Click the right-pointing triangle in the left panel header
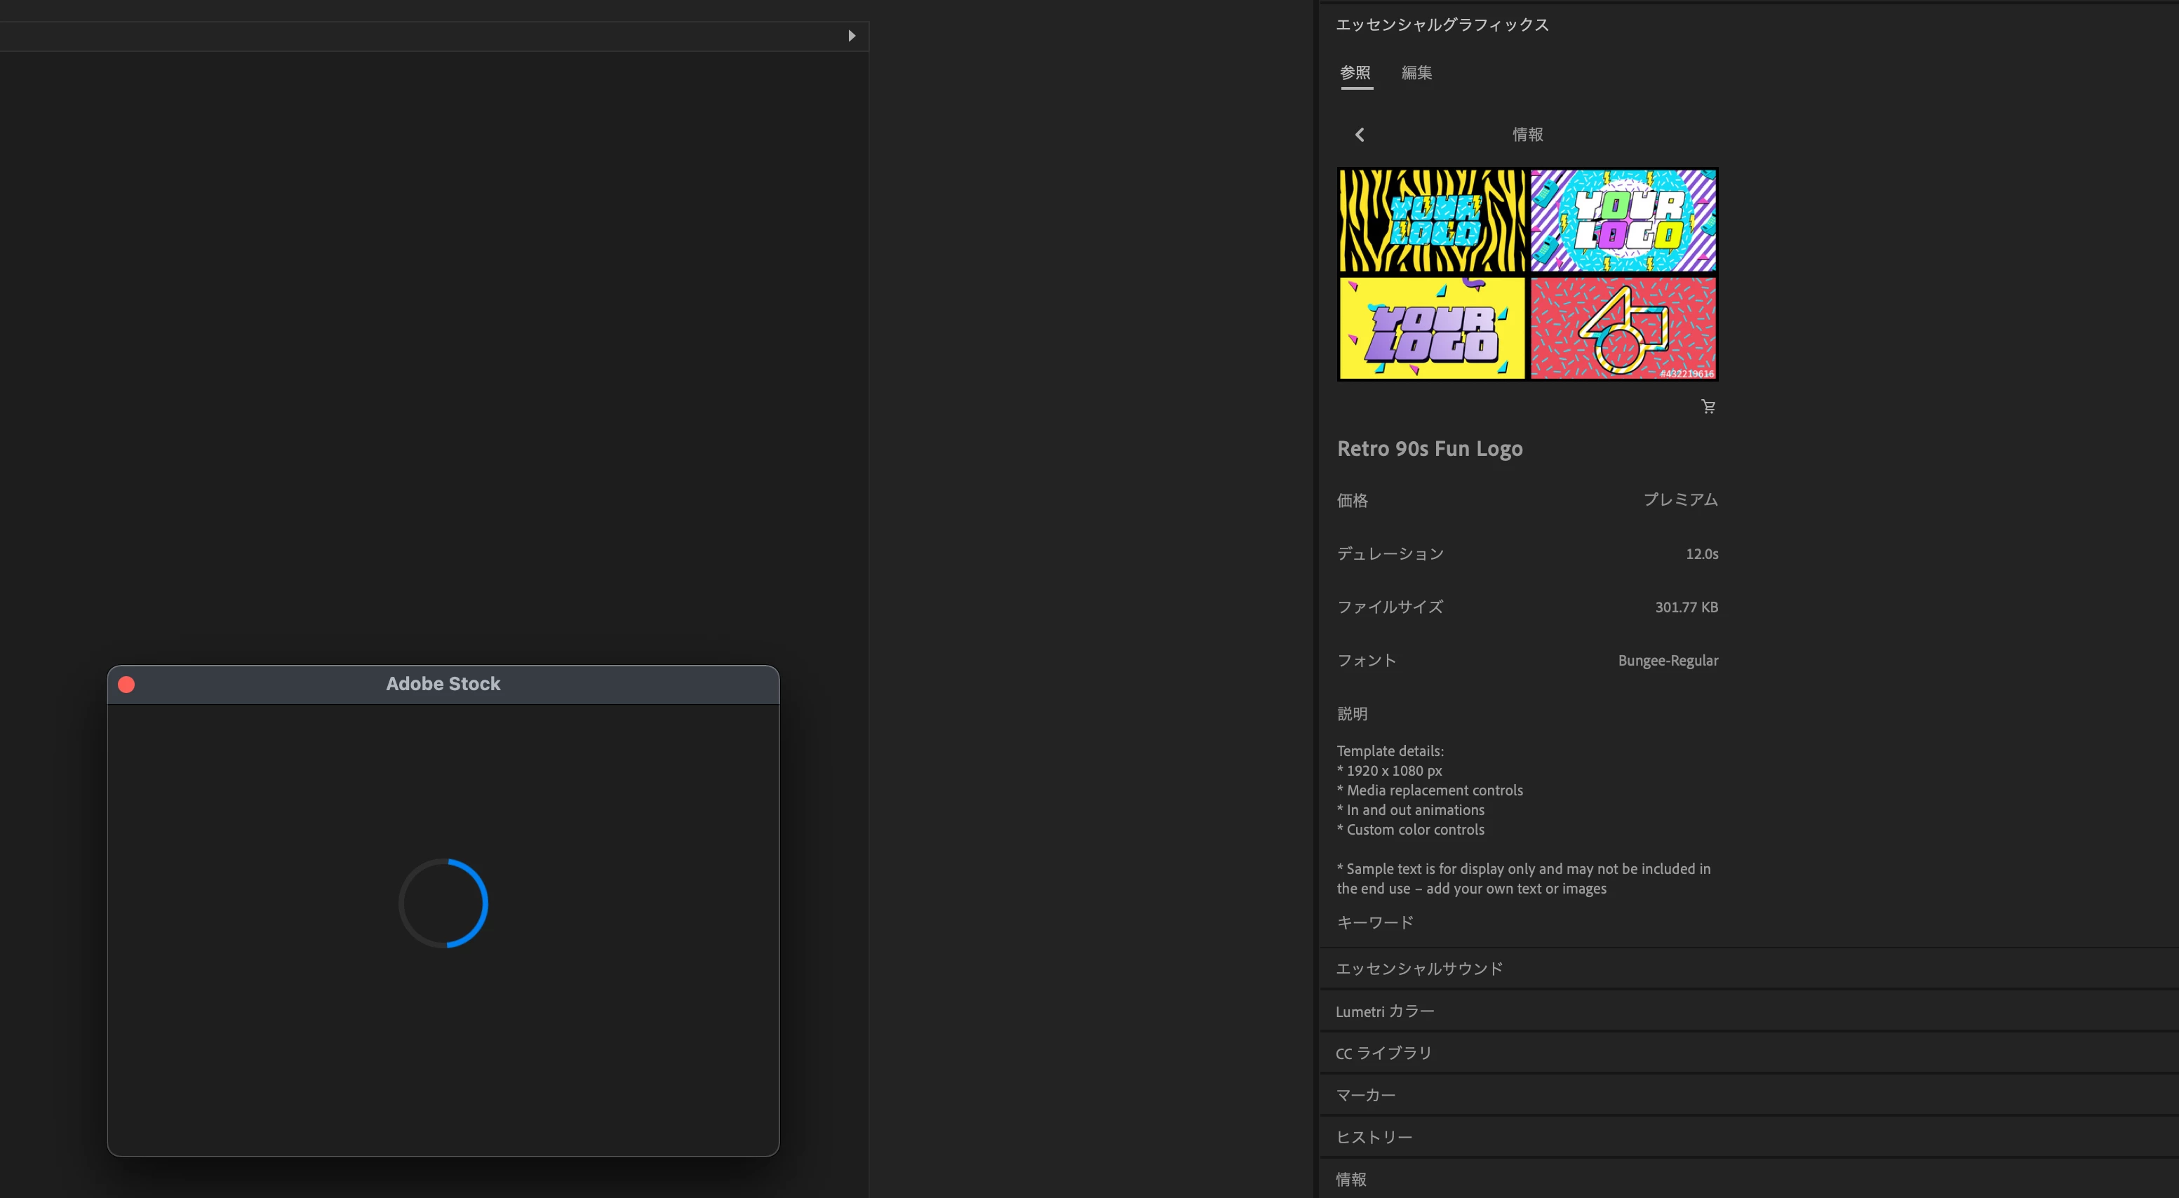Screen dimensions: 2179x1198 pos(851,36)
